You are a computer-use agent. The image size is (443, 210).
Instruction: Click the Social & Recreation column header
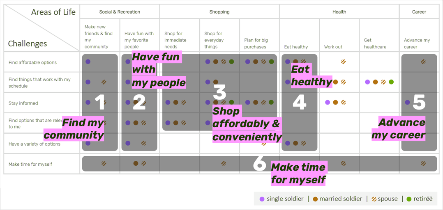pos(120,12)
